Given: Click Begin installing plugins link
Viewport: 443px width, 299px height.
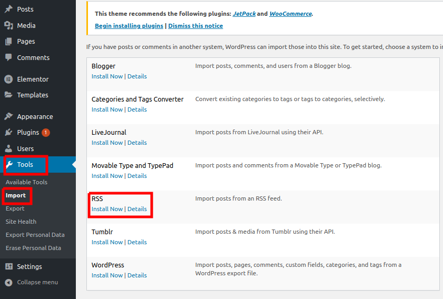Looking at the screenshot, I should 129,26.
